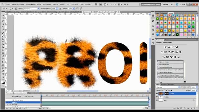Select the Brush tool in toolbox

point(3,36)
